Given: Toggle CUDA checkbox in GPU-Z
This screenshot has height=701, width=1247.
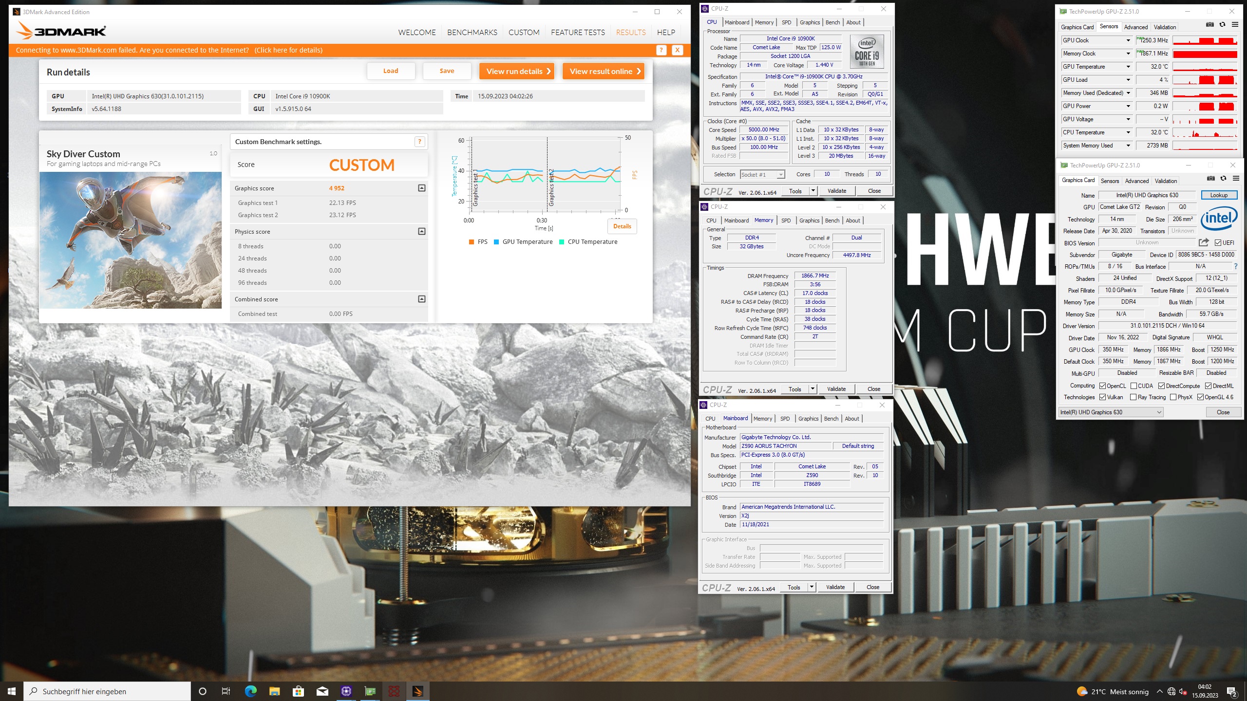Looking at the screenshot, I should (1134, 386).
